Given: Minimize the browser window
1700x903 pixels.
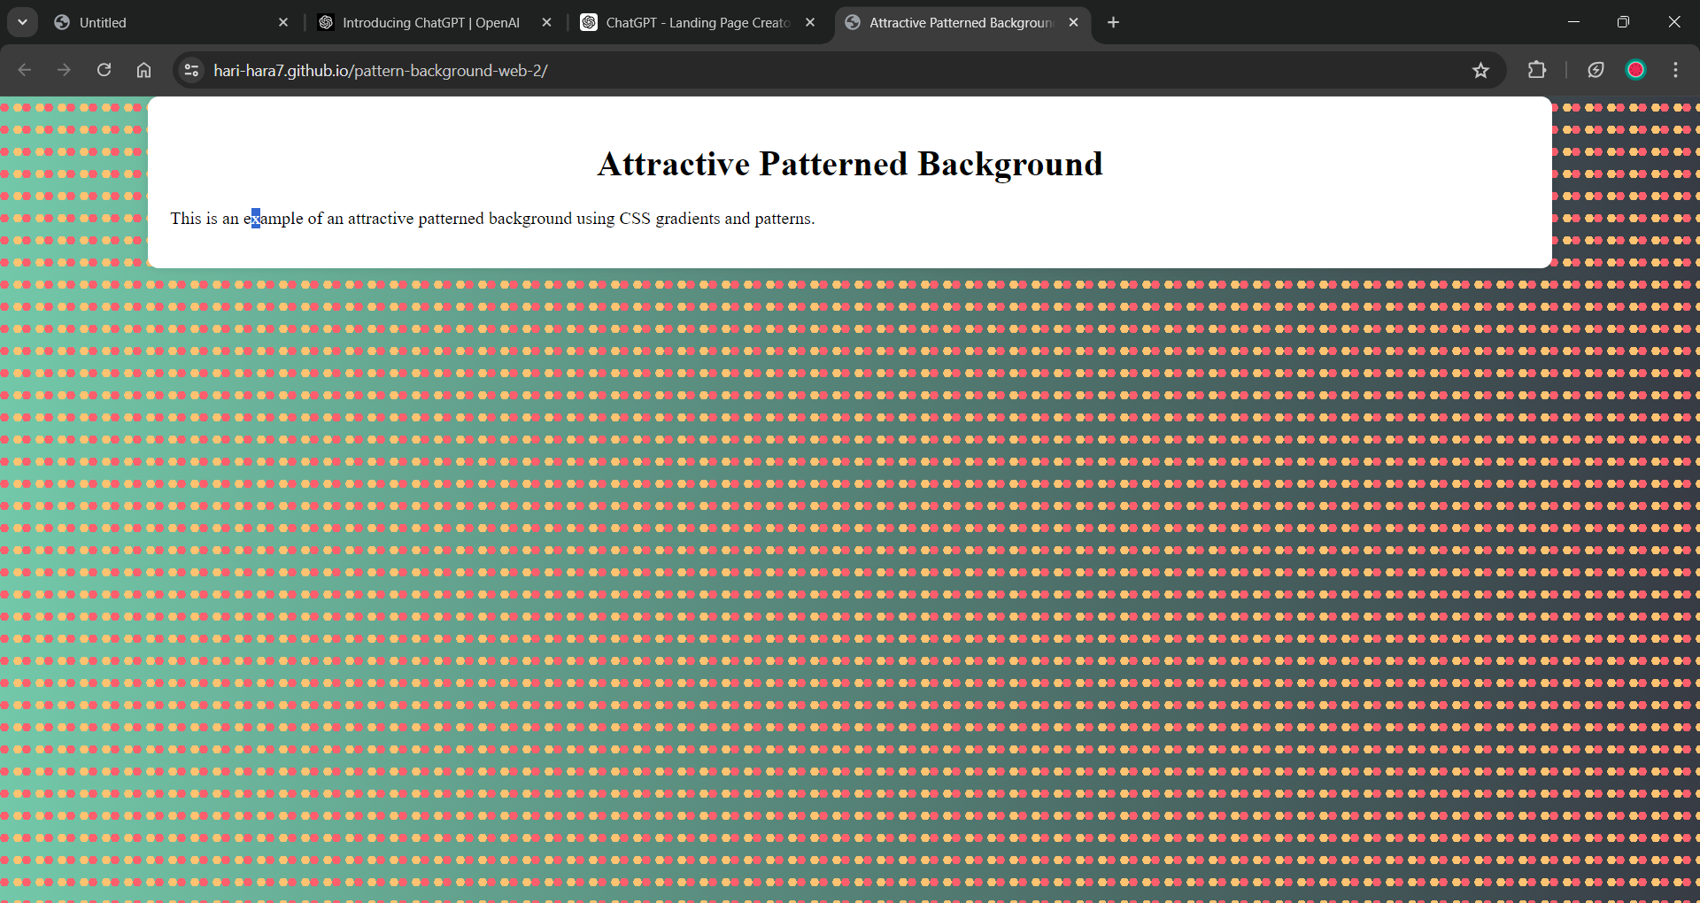Looking at the screenshot, I should pyautogui.click(x=1573, y=22).
